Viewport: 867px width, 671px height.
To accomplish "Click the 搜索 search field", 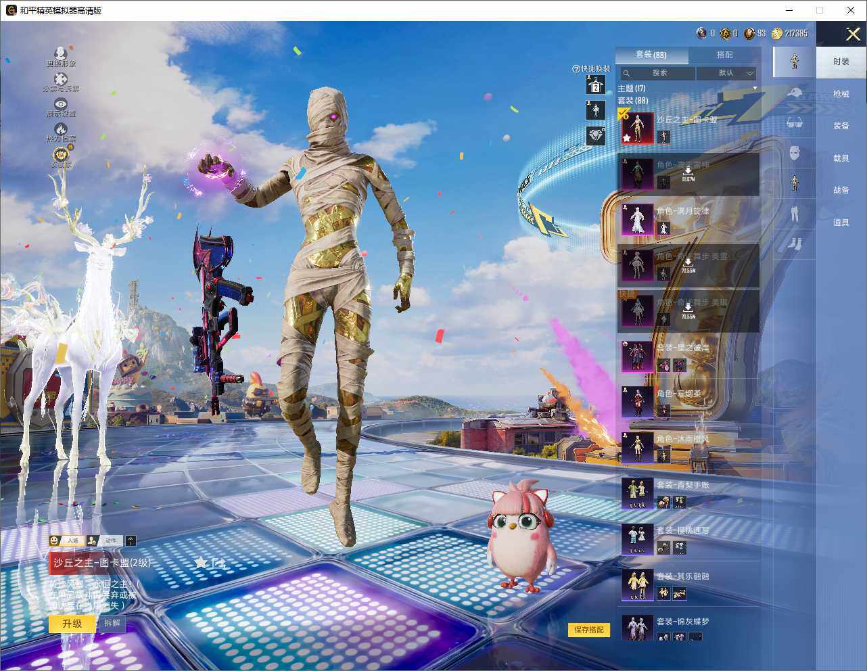I will 657,73.
